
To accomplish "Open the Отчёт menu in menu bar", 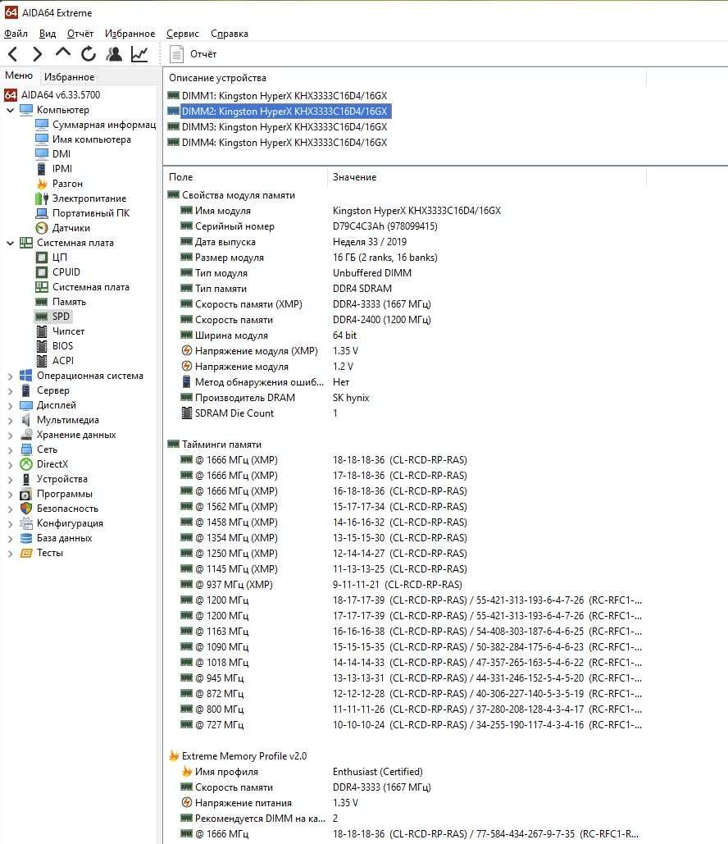I will tap(80, 34).
